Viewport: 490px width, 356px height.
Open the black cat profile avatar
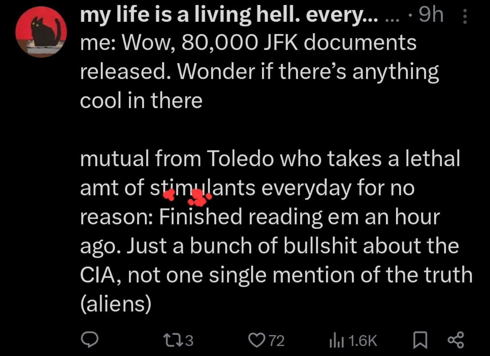click(x=41, y=32)
